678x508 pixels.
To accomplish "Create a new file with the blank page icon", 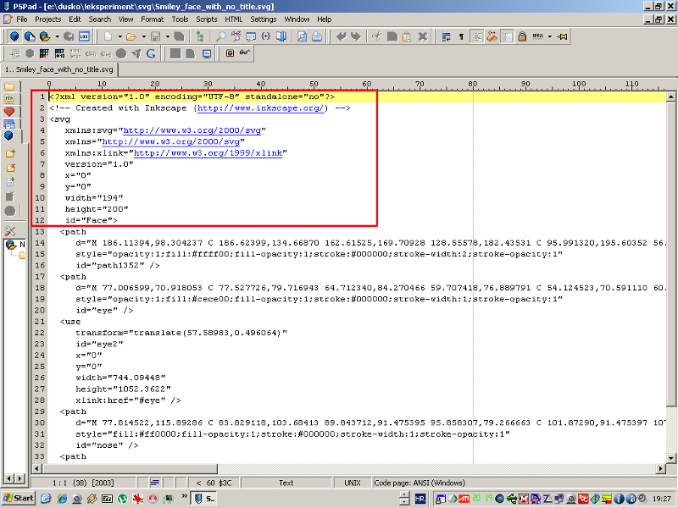I will point(108,36).
